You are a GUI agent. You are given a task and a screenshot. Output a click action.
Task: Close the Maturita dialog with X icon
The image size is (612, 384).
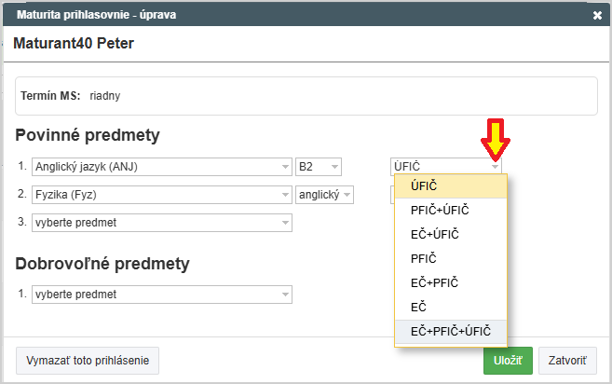[x=597, y=16]
